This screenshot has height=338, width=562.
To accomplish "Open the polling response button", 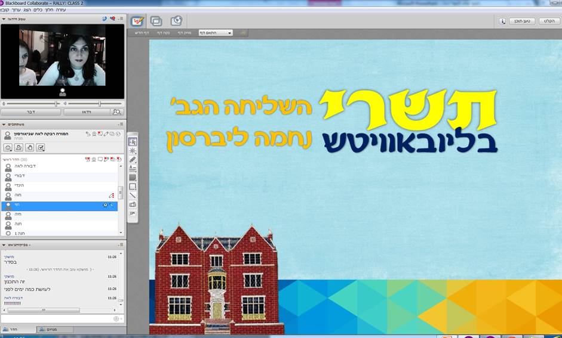I will click(41, 147).
